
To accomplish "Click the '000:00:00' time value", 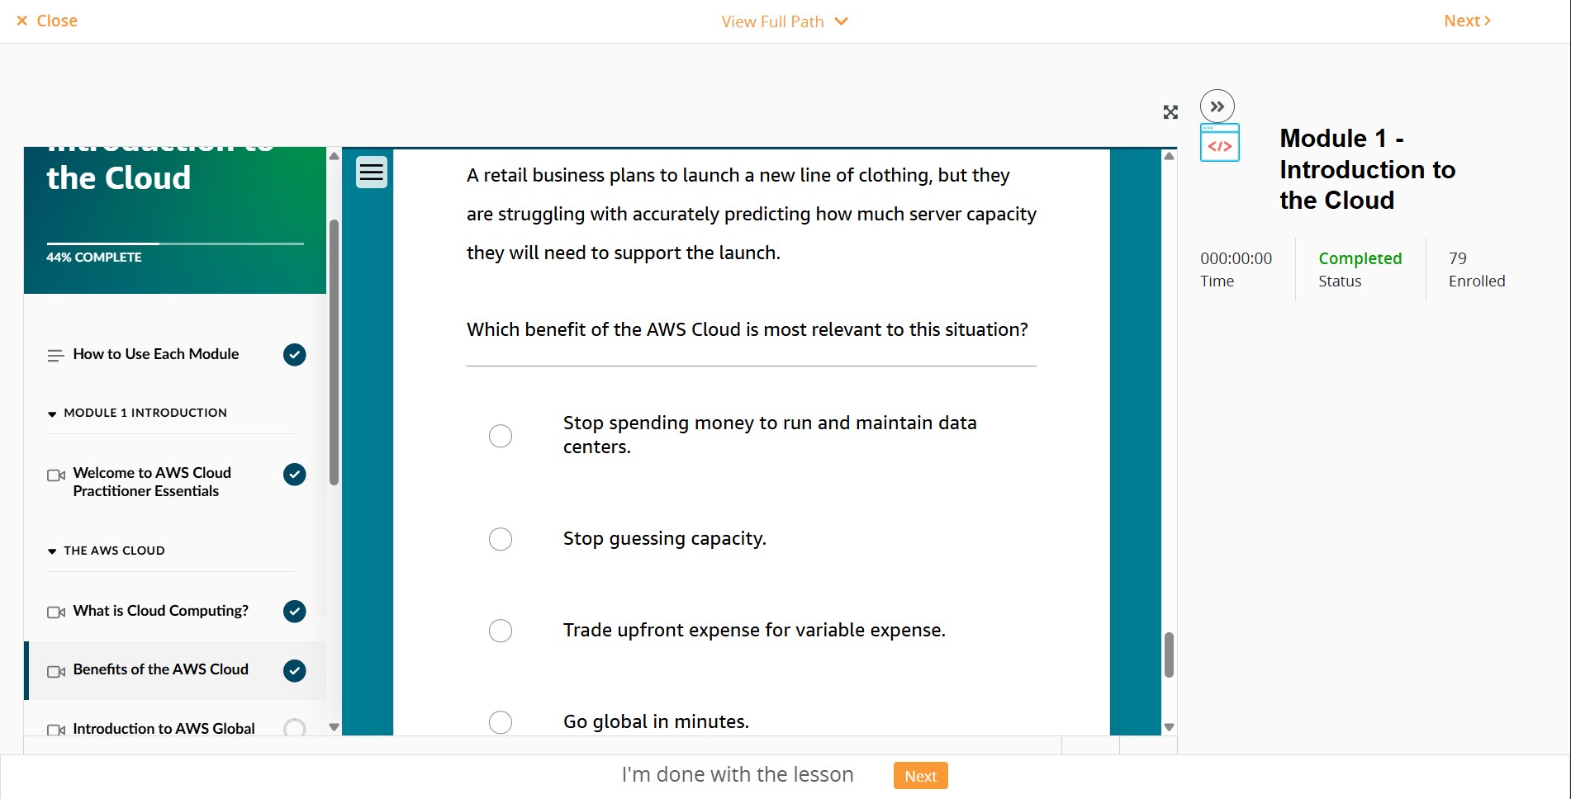I will (x=1236, y=258).
